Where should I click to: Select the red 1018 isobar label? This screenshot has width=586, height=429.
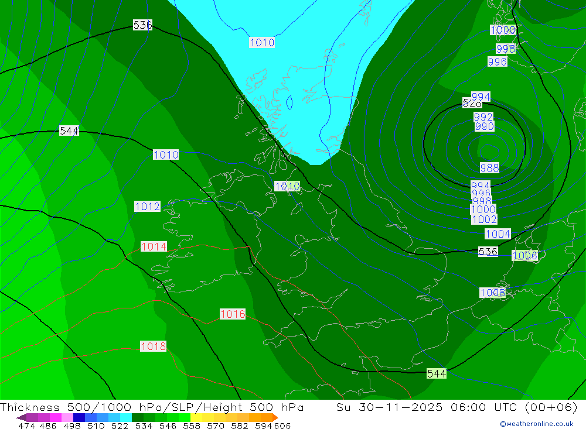coord(153,346)
